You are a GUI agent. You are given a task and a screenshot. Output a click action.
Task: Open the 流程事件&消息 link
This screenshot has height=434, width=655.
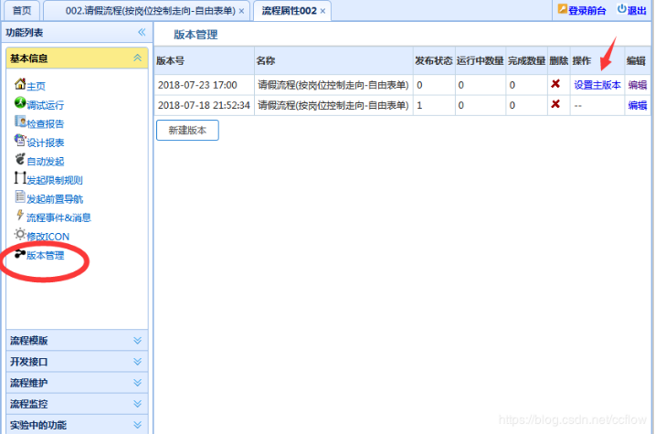click(x=58, y=217)
